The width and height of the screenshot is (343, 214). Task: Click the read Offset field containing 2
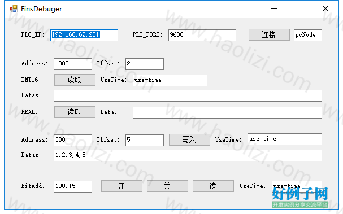[145, 64]
